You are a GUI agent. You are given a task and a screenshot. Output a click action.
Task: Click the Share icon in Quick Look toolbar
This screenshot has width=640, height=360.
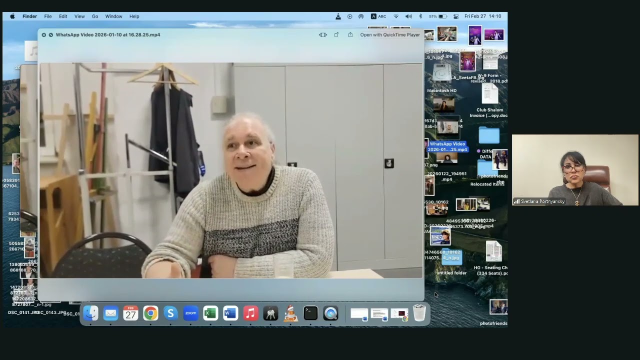click(350, 35)
